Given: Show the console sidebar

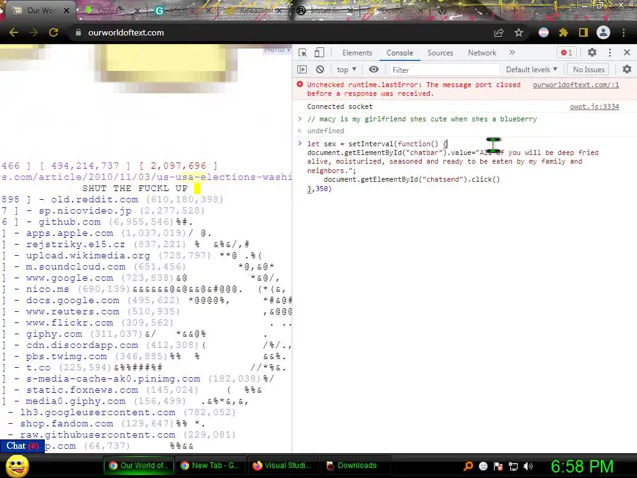Looking at the screenshot, I should click(x=302, y=70).
